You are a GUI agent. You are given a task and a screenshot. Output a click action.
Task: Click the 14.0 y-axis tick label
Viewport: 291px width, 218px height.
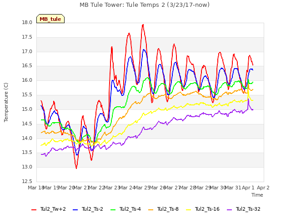27,138
